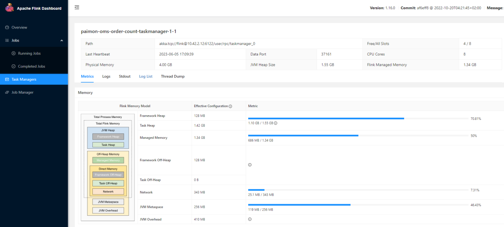Open Running Jobs in the sidebar
This screenshot has height=227, width=504.
point(29,54)
